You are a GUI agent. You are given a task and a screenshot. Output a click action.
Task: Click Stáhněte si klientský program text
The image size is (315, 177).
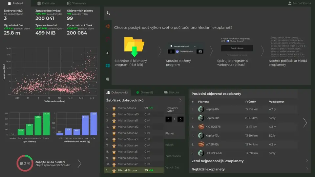tap(131, 63)
